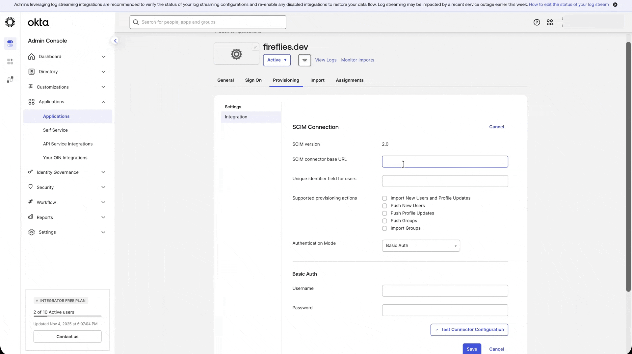
Task: Open View Logs link
Action: (x=326, y=60)
